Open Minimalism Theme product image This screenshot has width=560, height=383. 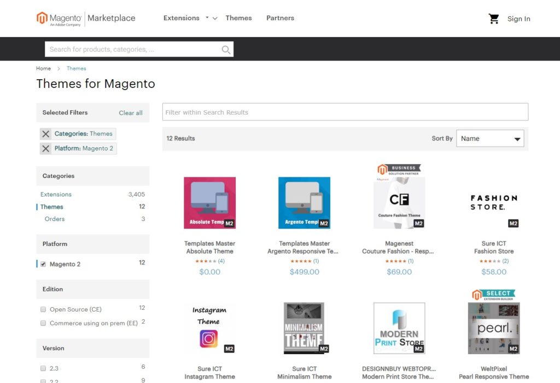pos(304,328)
